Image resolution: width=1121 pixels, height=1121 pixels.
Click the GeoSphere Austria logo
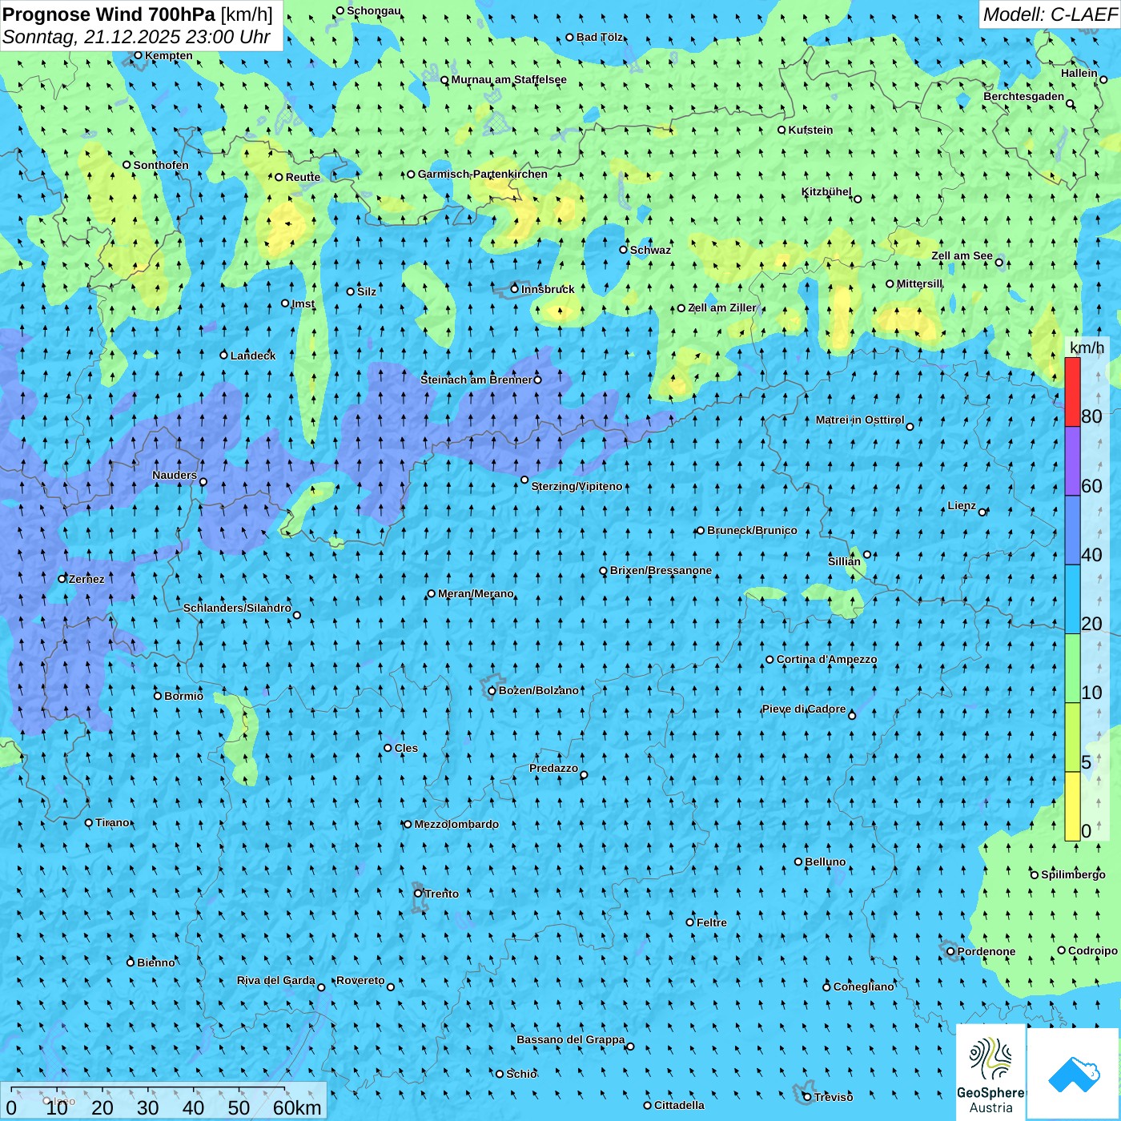click(x=990, y=1072)
